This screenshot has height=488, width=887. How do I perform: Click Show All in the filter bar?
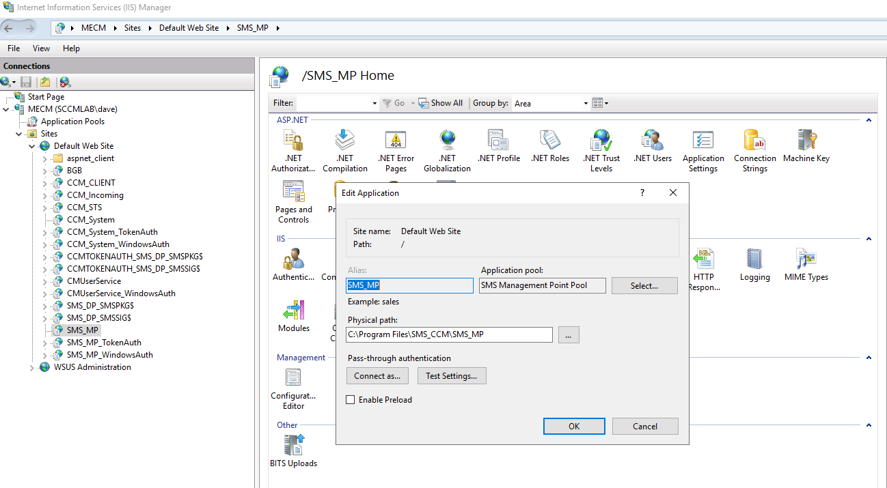pyautogui.click(x=441, y=103)
